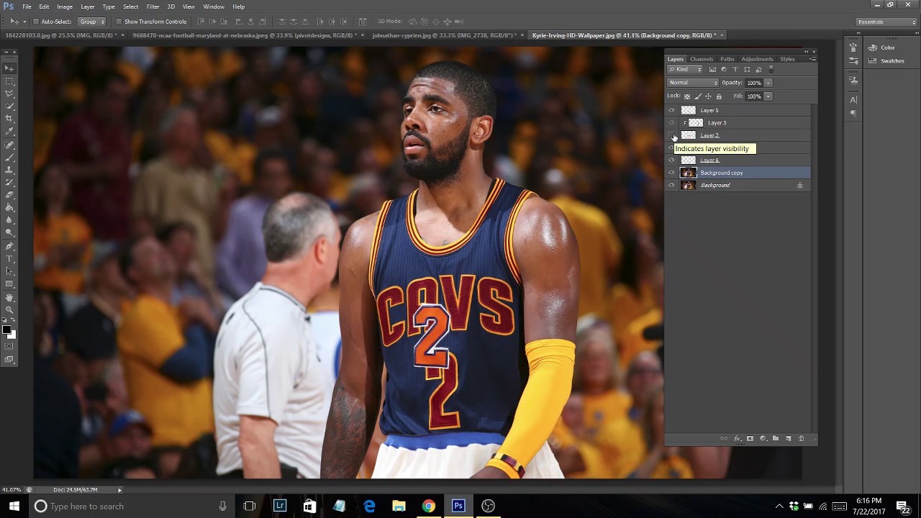
Task: Toggle Quick Mask mode
Action: click(x=9, y=347)
